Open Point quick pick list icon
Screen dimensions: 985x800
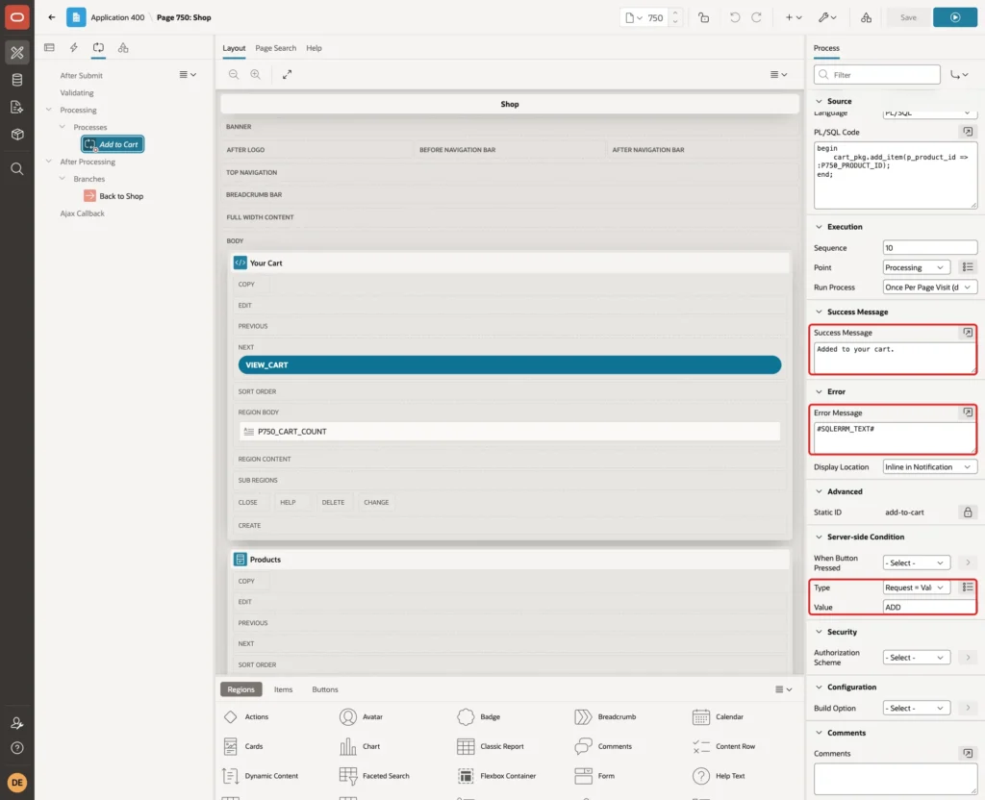pos(968,267)
